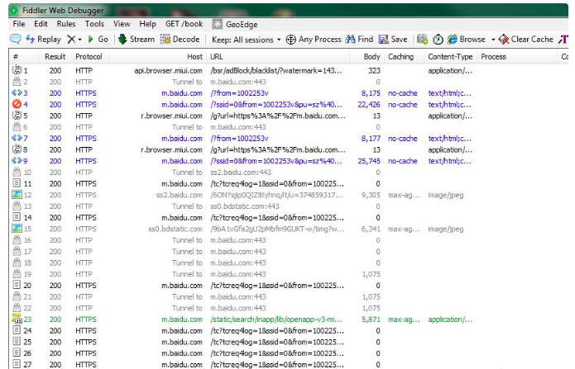Image resolution: width=575 pixels, height=369 pixels.
Task: Sort by the # column header
Action: [x=24, y=57]
